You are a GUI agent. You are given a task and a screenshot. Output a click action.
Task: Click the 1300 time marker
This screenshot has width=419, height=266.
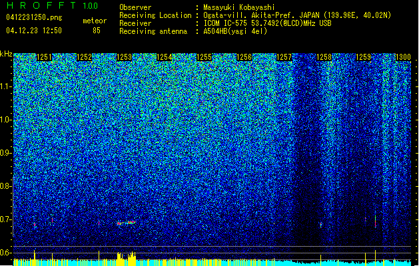tap(403, 57)
